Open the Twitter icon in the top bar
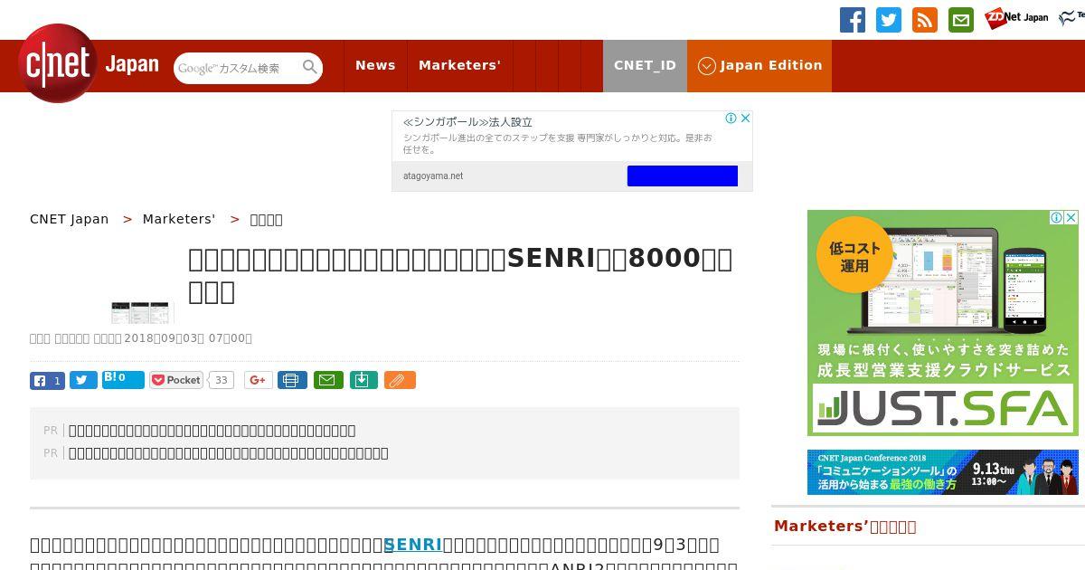 [x=889, y=20]
